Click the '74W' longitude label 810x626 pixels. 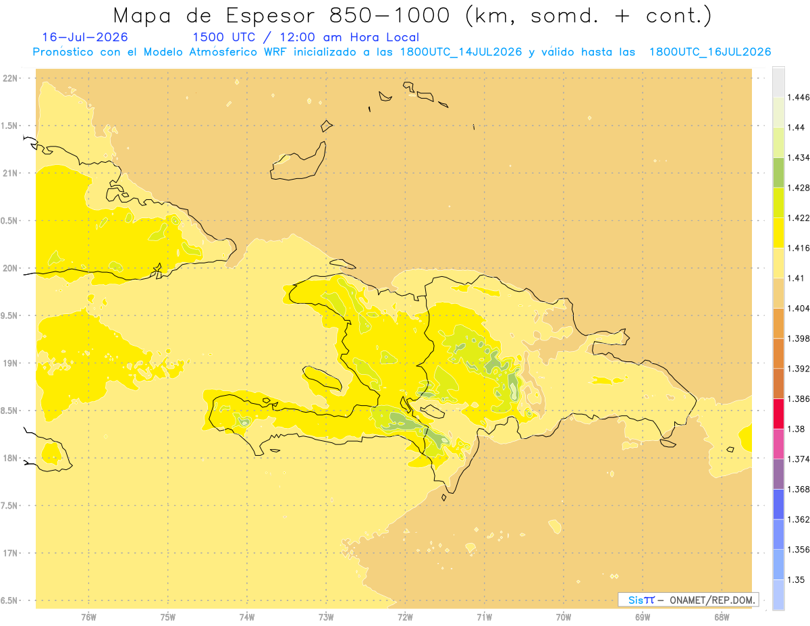click(247, 617)
